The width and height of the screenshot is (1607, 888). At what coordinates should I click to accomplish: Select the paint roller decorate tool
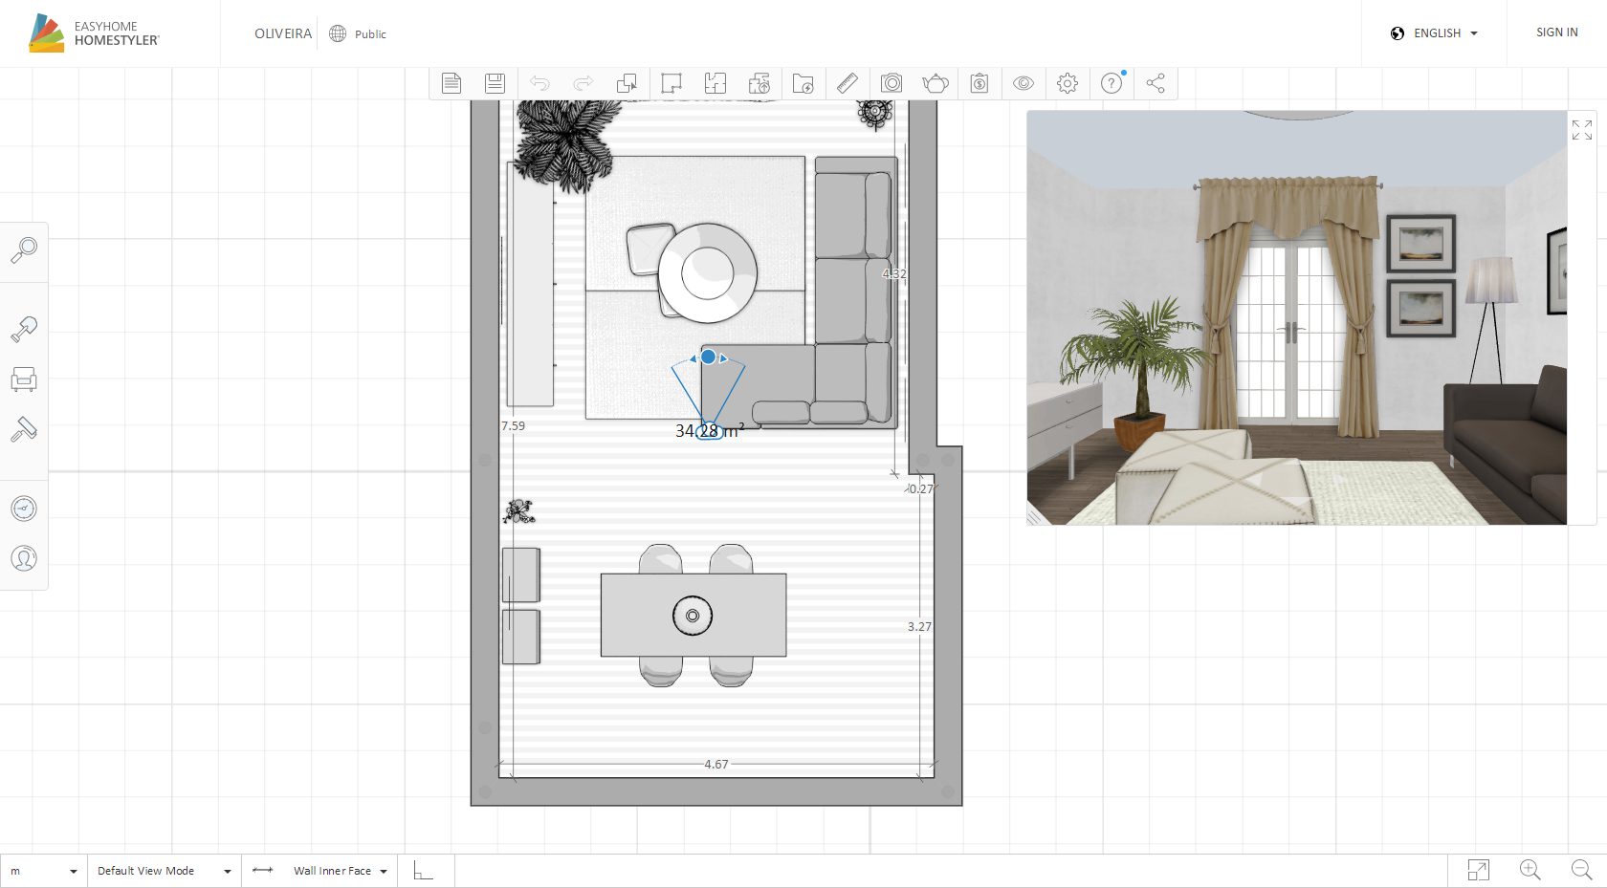(24, 429)
